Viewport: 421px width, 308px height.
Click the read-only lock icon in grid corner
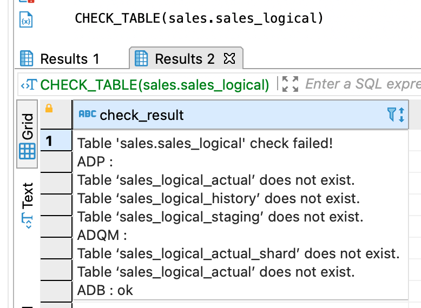[49, 108]
